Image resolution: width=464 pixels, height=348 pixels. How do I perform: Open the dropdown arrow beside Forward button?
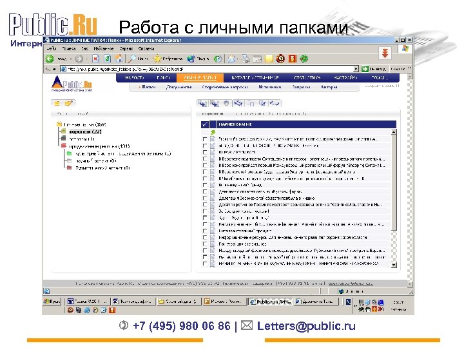(x=86, y=59)
